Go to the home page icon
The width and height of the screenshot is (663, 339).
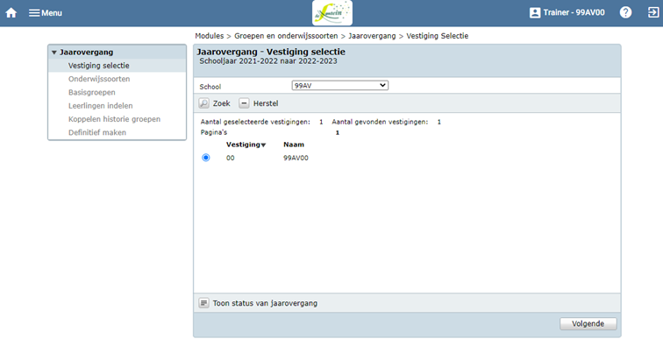(x=11, y=12)
